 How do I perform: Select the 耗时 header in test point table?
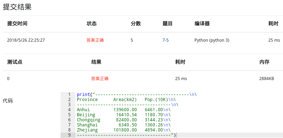[180, 62]
